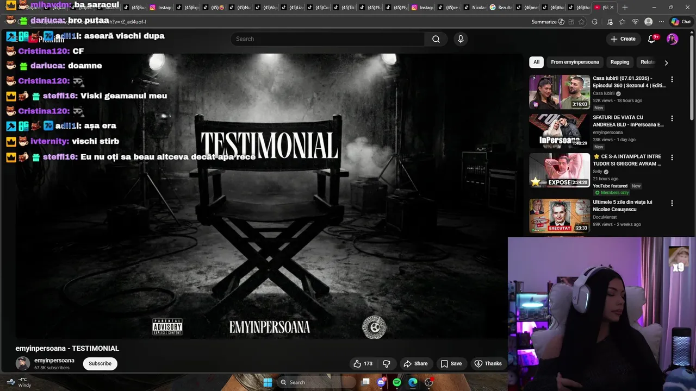Open a new browser tab
The height and width of the screenshot is (391, 696).
coord(625,8)
